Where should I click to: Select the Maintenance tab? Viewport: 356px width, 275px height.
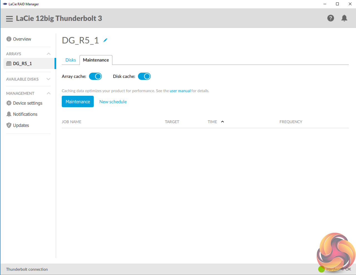pos(96,60)
